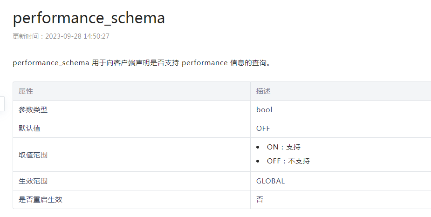Click the 否 value cell
431x217 pixels.
[x=260, y=200]
